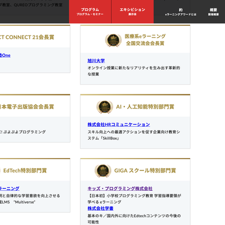Image resolution: width=225 pixels, height=225 pixels.
Task: Click the laurel emblem beside AI・人工知能特別部門賞
Action: pos(105,107)
